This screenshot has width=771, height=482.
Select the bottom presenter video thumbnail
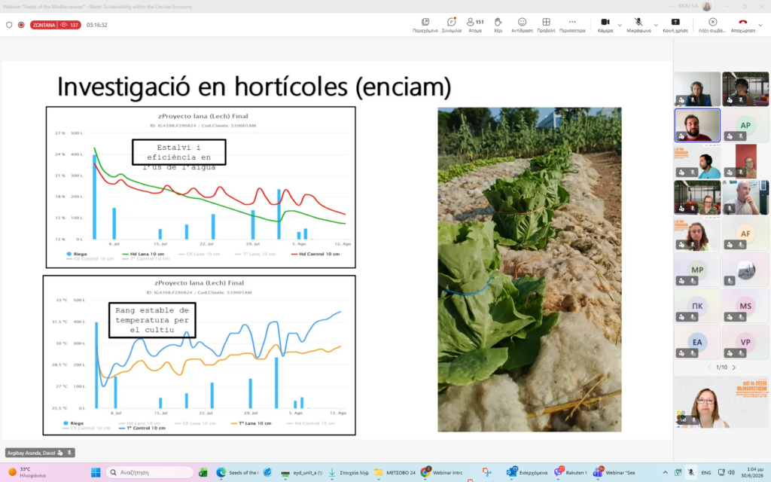point(722,402)
